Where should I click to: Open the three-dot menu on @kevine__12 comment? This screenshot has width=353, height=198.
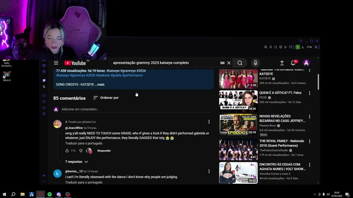(209, 171)
